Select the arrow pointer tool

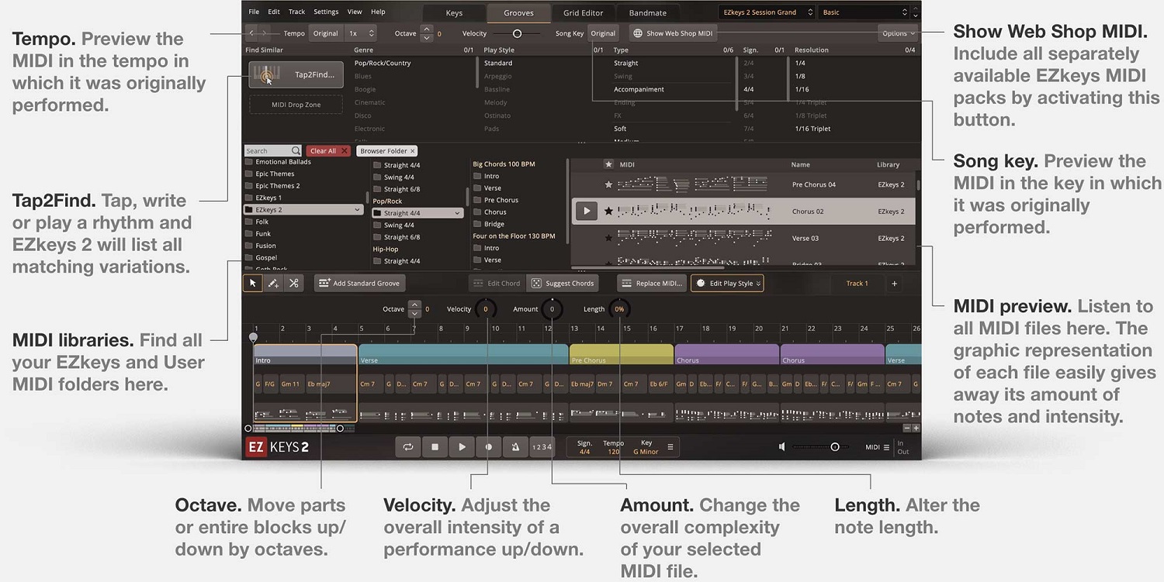tap(253, 284)
